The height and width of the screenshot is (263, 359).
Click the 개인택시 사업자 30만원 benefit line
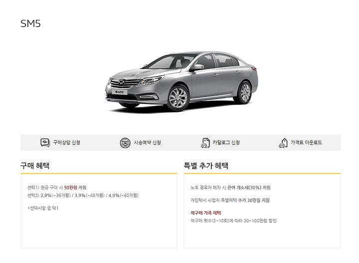[230, 200]
